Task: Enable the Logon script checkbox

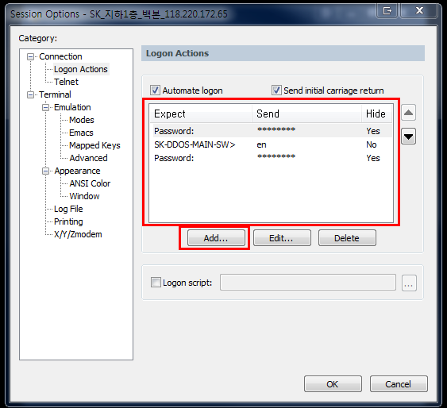Action: (156, 283)
